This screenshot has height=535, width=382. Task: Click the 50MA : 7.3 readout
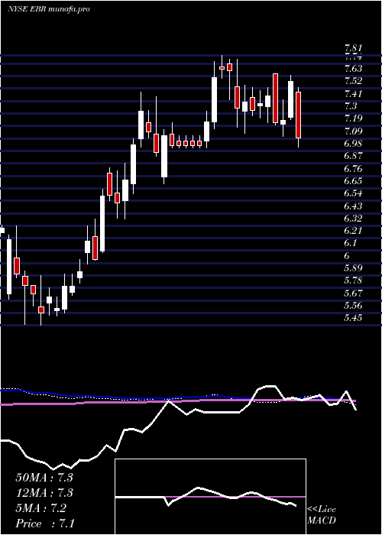pyautogui.click(x=44, y=478)
